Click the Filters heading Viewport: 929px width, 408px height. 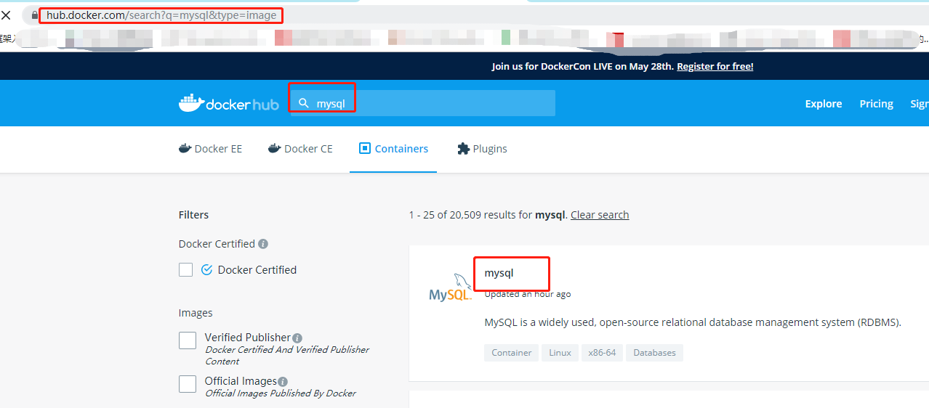[193, 215]
